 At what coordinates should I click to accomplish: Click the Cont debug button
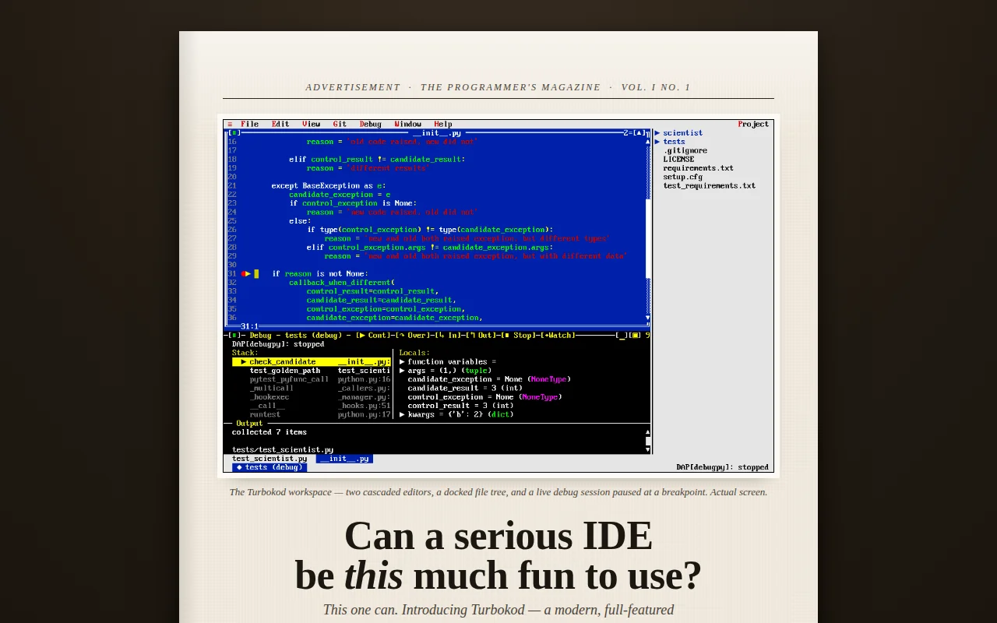(373, 335)
